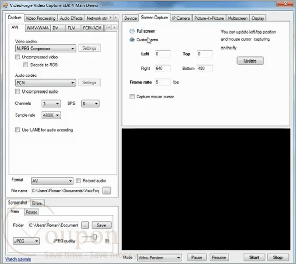Select the FLV format tab
The height and width of the screenshot is (264, 296).
(x=73, y=28)
